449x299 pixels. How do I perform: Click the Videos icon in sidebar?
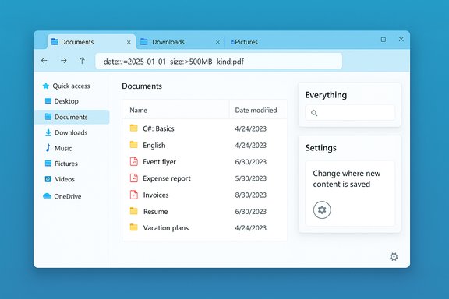(48, 179)
